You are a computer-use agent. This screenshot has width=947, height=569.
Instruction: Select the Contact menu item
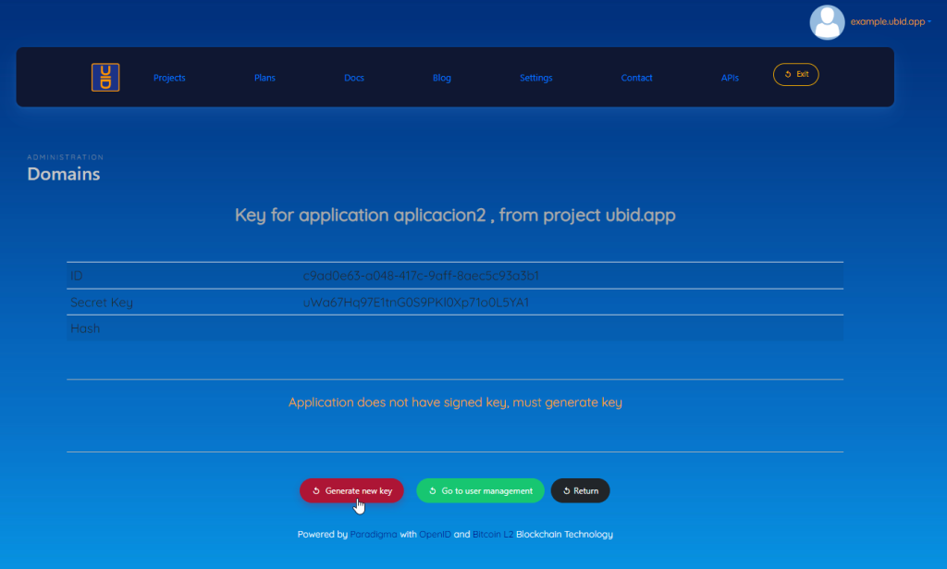[636, 78]
